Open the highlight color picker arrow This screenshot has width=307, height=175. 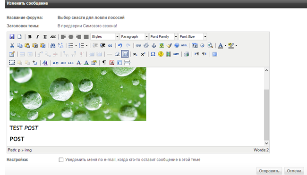tap(236, 45)
